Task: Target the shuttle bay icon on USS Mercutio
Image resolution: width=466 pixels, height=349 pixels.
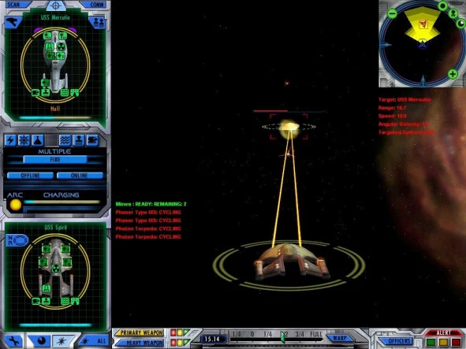Action: tap(35, 92)
